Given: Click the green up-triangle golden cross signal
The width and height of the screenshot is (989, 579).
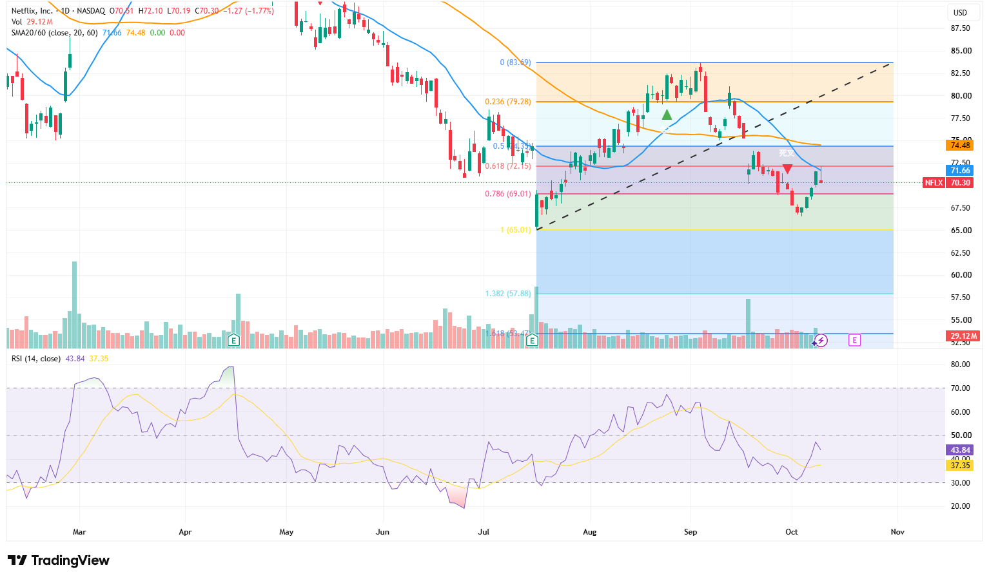Looking at the screenshot, I should (667, 115).
